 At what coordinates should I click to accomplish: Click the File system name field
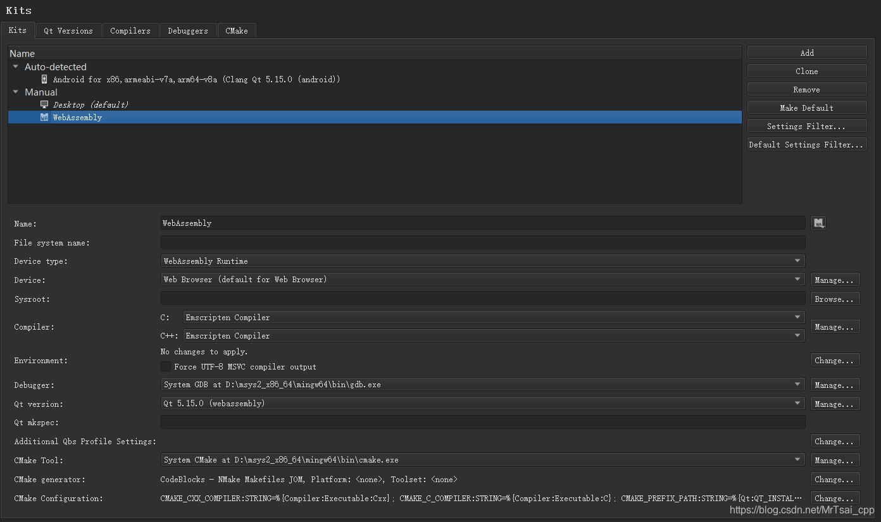point(483,242)
